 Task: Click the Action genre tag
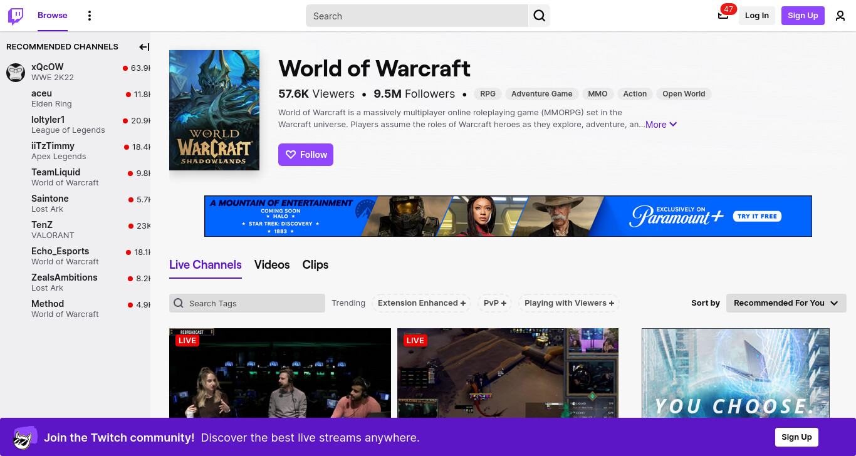pyautogui.click(x=635, y=94)
